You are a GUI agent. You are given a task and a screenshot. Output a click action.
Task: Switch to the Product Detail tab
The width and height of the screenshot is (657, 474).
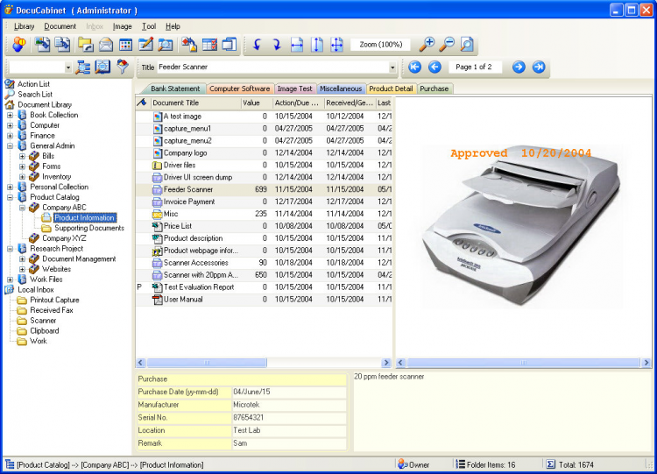[x=391, y=88]
